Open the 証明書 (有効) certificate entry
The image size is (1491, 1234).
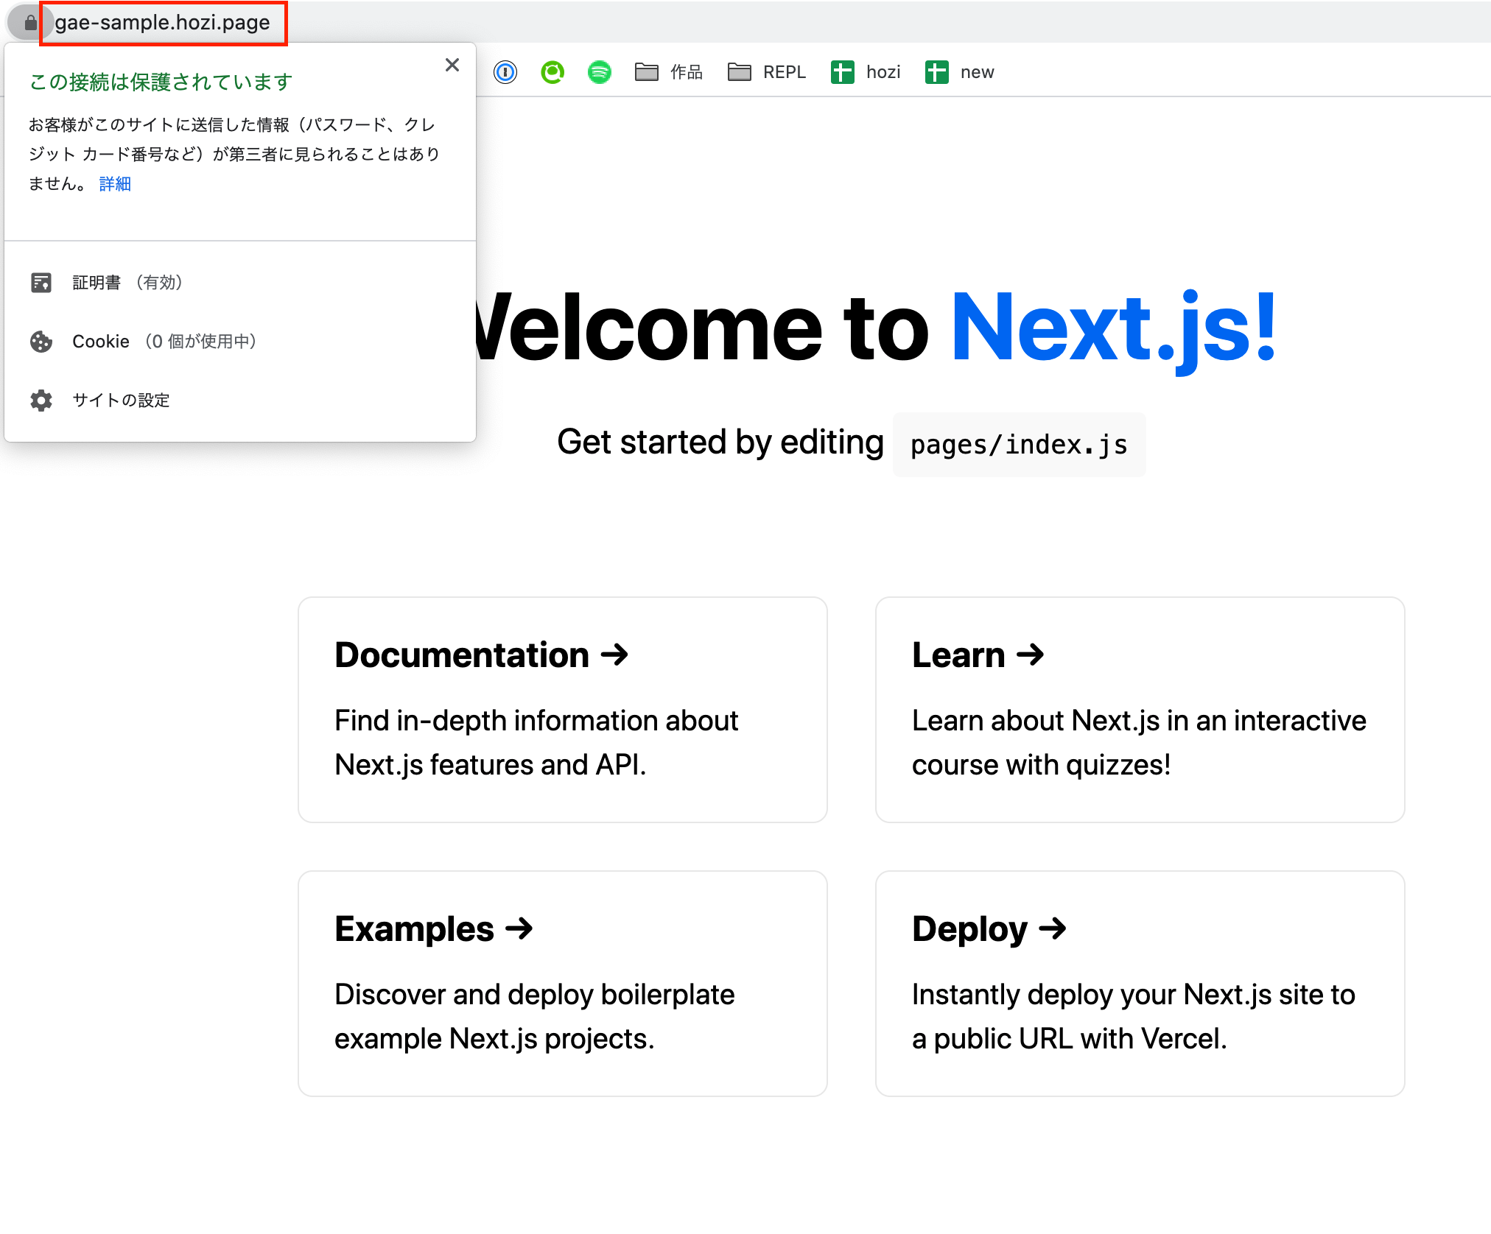[127, 283]
